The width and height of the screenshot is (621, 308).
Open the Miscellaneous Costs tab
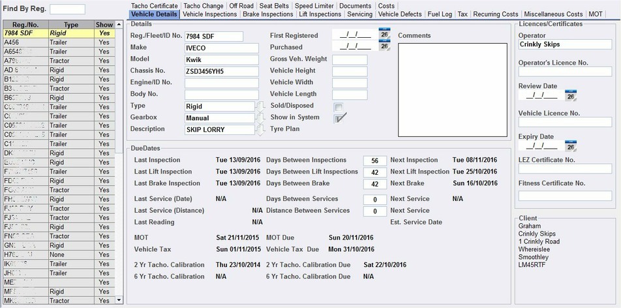pyautogui.click(x=553, y=14)
